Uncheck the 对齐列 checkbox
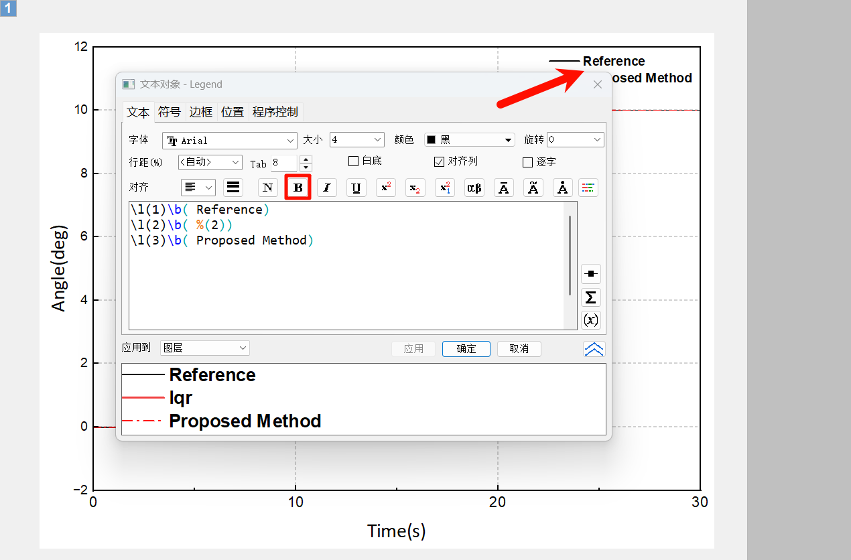851x560 pixels. pyautogui.click(x=439, y=161)
